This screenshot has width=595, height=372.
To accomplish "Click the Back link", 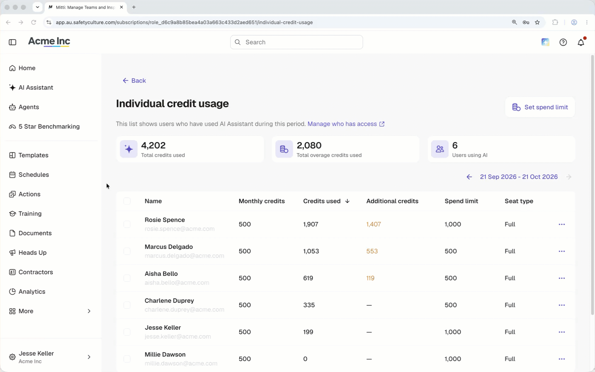I will (134, 81).
